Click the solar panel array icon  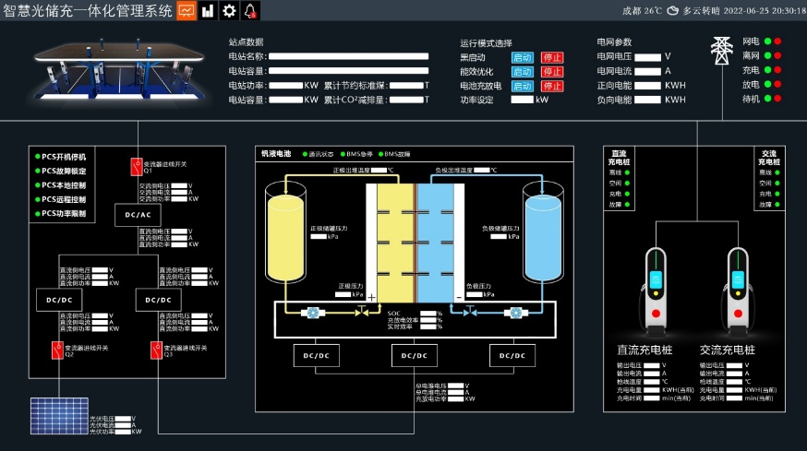57,415
